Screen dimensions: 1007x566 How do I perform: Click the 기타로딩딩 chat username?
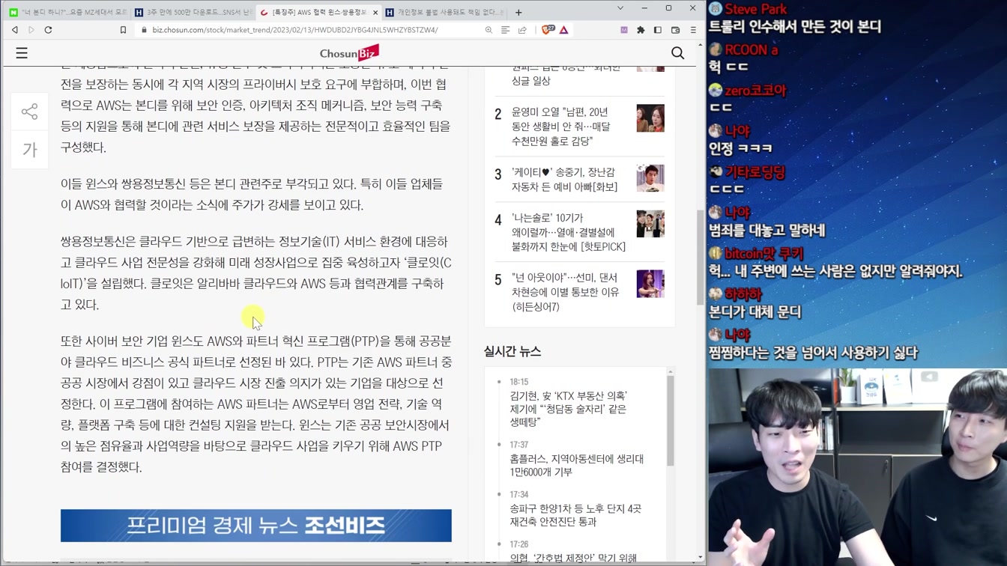755,172
